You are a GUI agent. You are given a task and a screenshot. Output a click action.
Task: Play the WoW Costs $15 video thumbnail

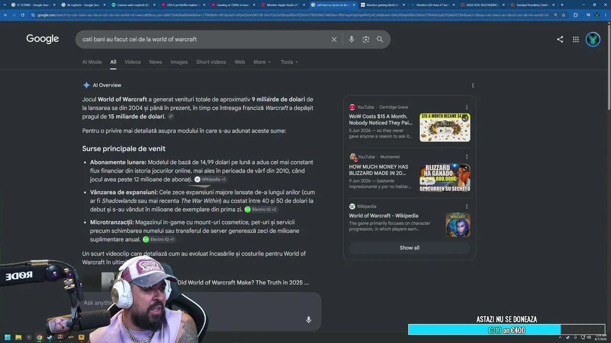(445, 127)
